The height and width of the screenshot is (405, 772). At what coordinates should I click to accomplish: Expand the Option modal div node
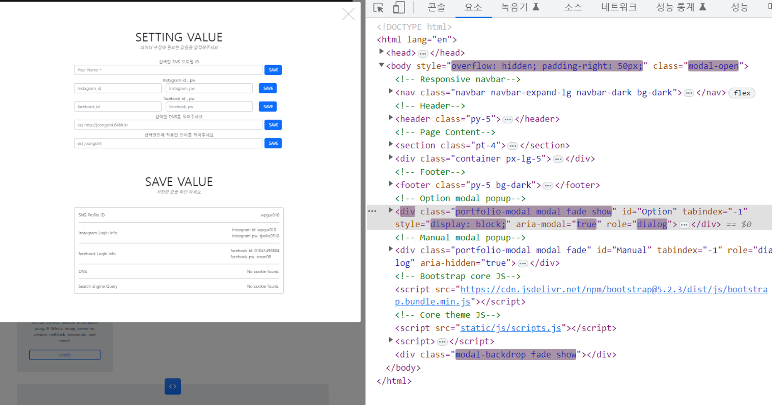(x=391, y=211)
